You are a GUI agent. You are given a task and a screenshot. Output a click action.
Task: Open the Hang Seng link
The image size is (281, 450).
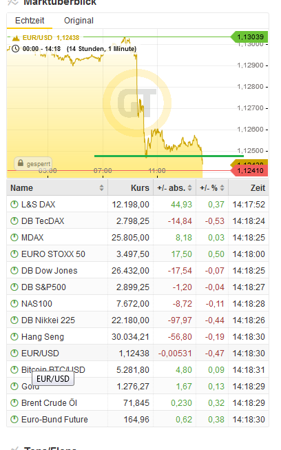[43, 337]
